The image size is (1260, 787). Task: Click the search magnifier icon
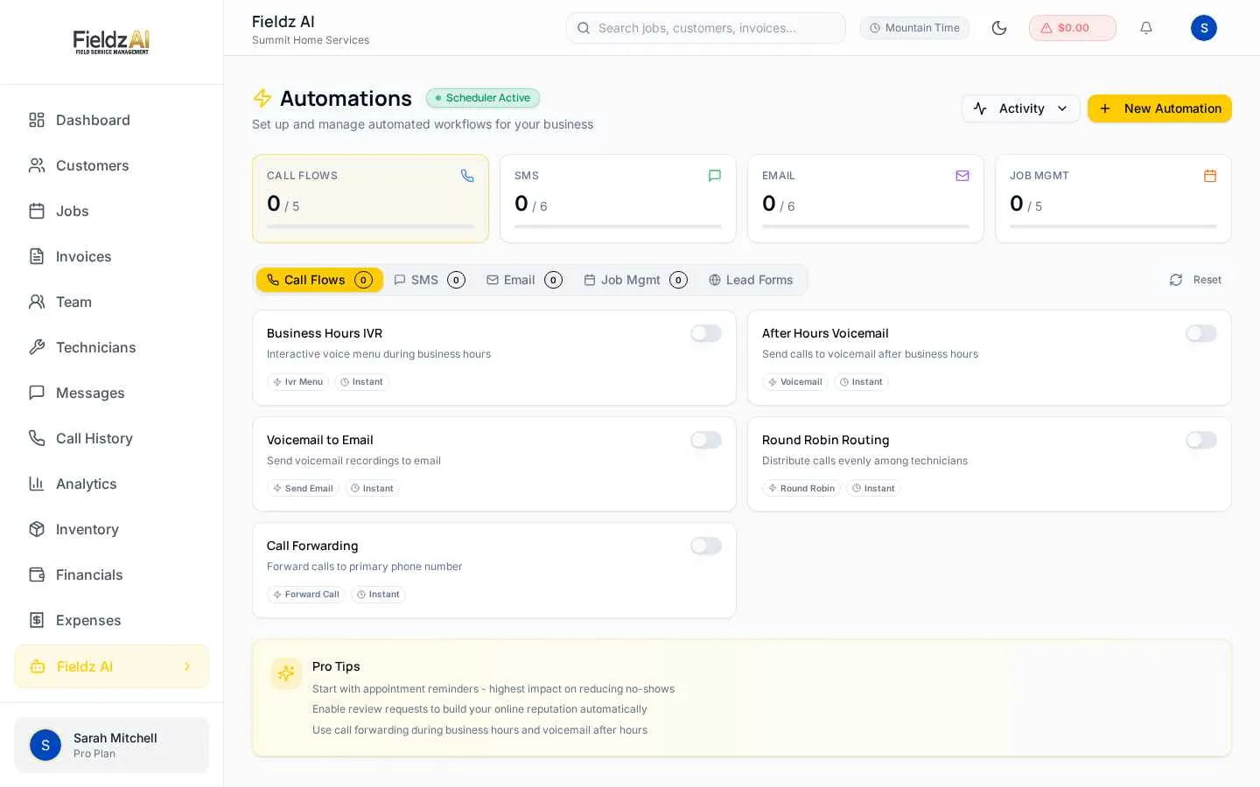tap(584, 28)
